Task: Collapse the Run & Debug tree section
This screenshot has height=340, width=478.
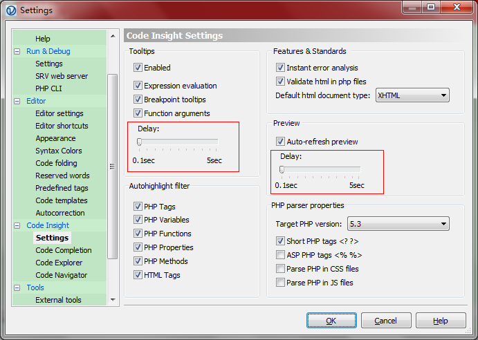Action: (17, 52)
